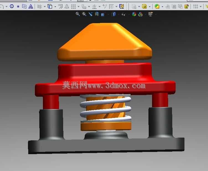Click the Display/Delete Relations icon
The width and height of the screenshot is (208, 171).
tap(94, 6)
